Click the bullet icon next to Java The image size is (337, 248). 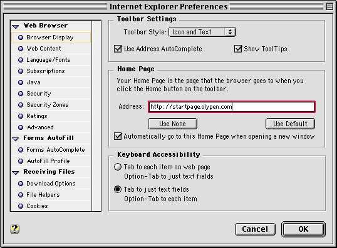point(21,82)
